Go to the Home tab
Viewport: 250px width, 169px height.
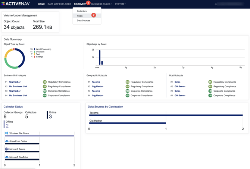pyautogui.click(x=41, y=4)
